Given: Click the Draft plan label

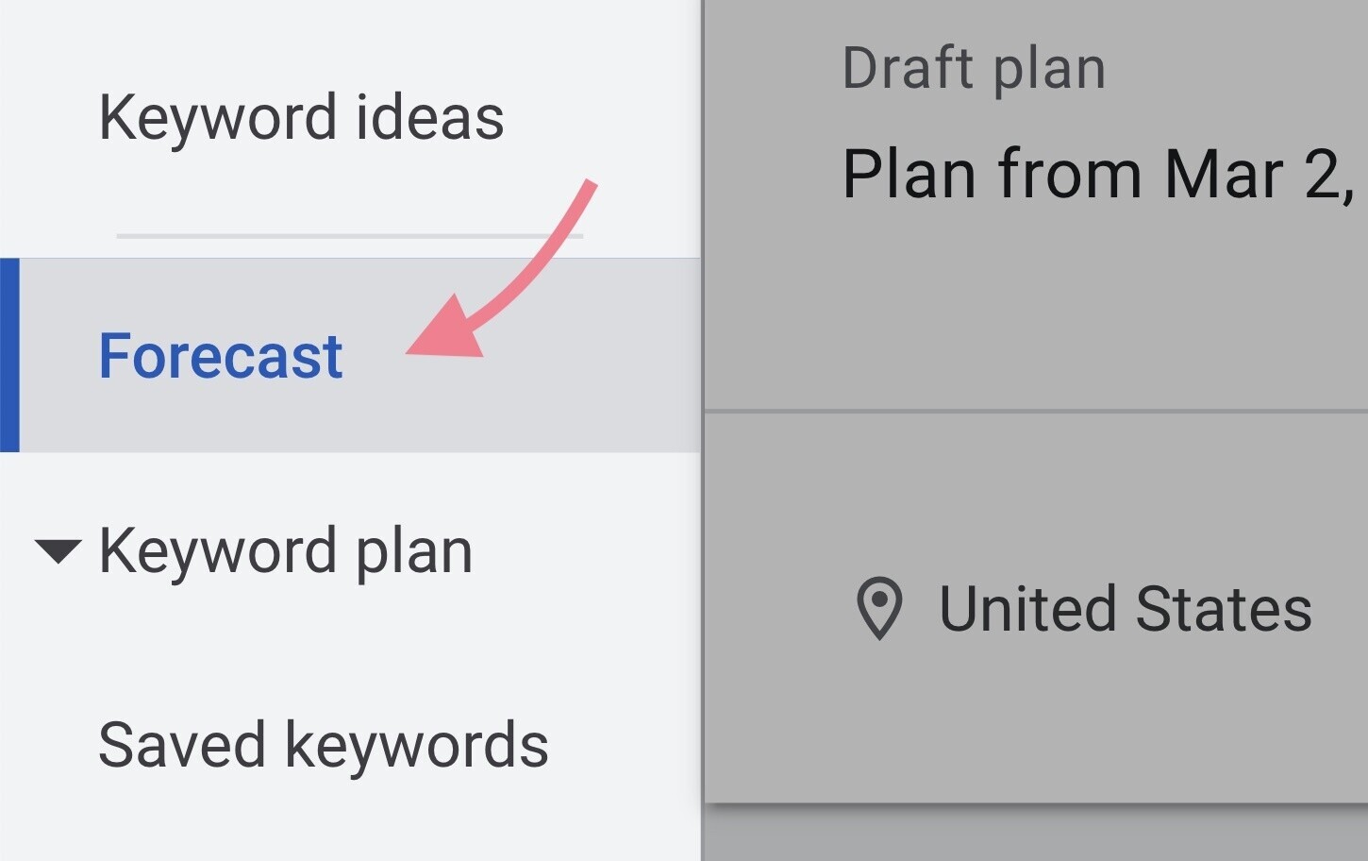Looking at the screenshot, I should (973, 69).
